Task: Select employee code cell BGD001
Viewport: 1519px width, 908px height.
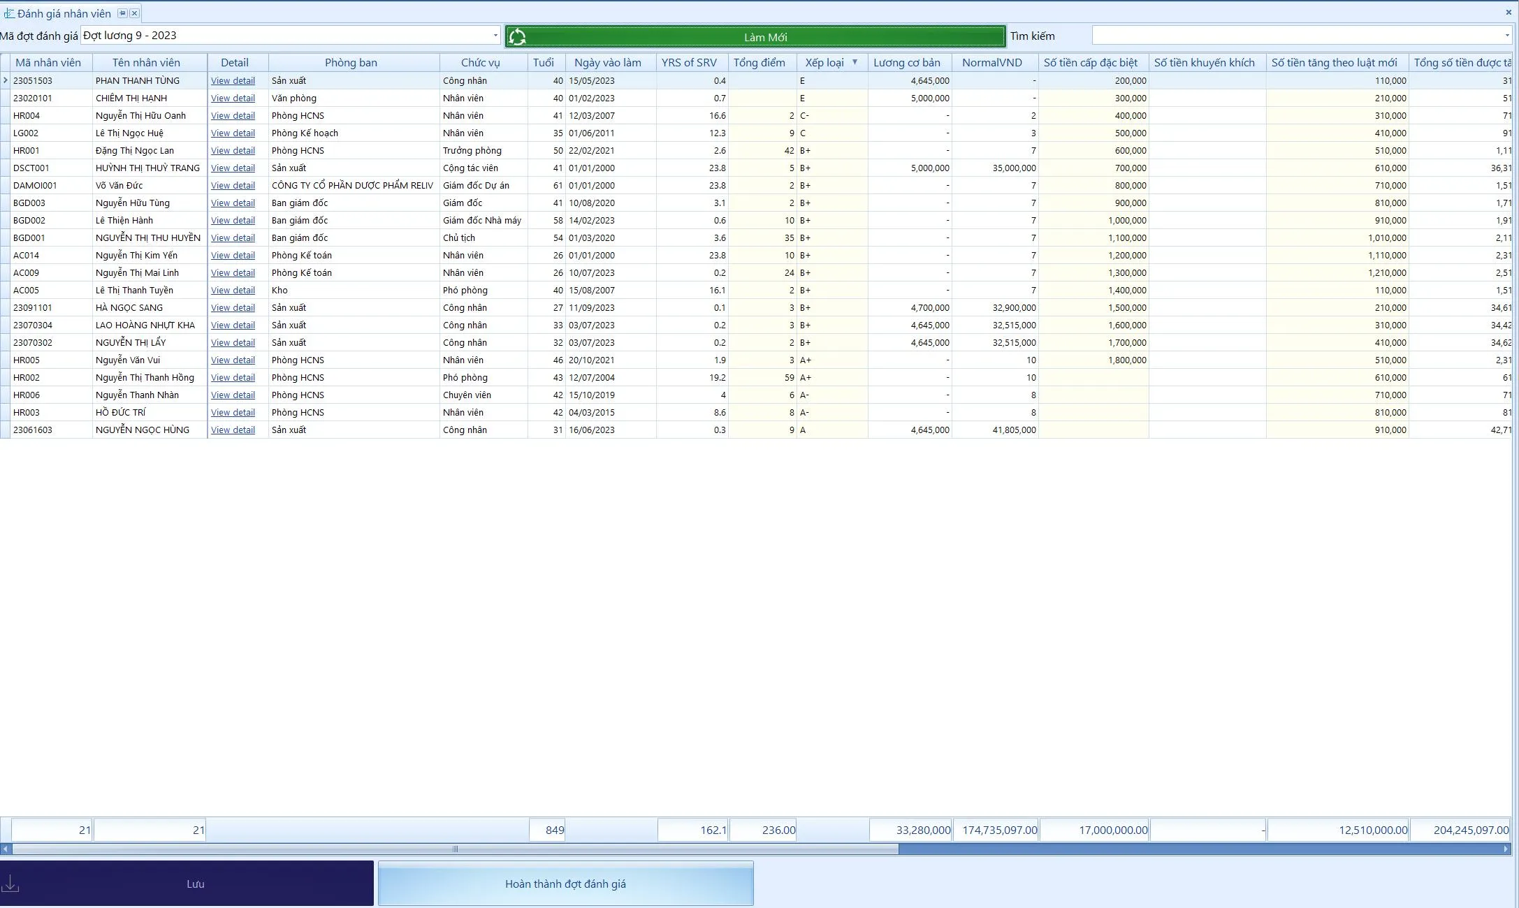Action: click(51, 238)
